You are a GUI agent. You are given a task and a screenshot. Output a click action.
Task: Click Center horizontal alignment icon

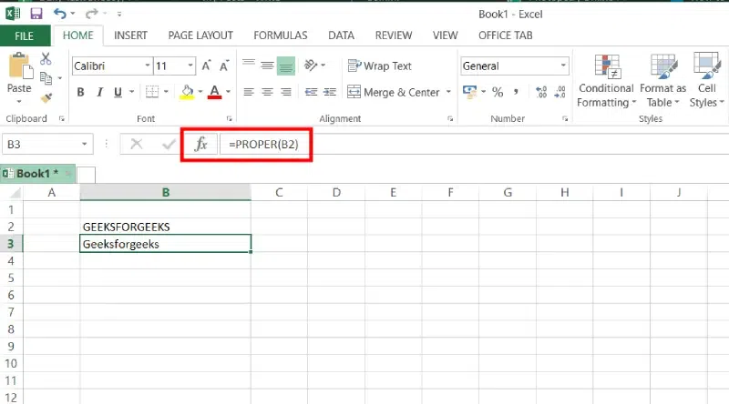point(267,92)
